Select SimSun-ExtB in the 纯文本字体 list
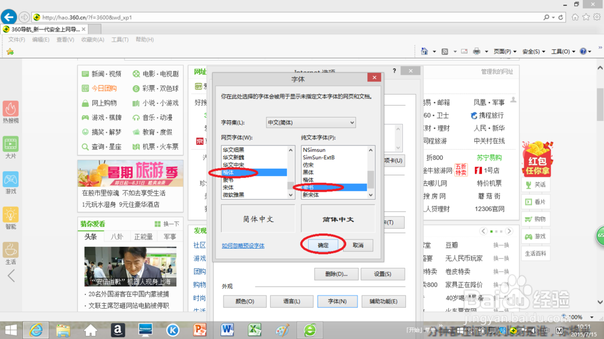The image size is (604, 339). 335,157
